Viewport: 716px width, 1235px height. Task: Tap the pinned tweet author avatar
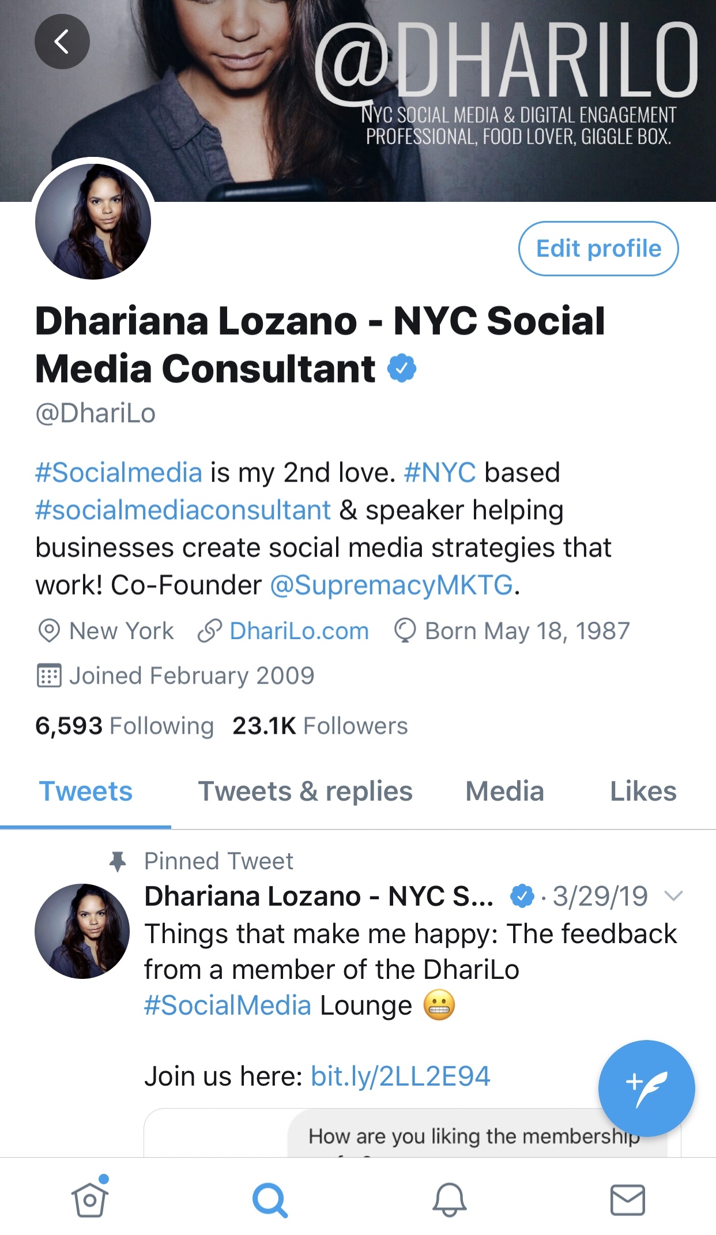pyautogui.click(x=82, y=931)
